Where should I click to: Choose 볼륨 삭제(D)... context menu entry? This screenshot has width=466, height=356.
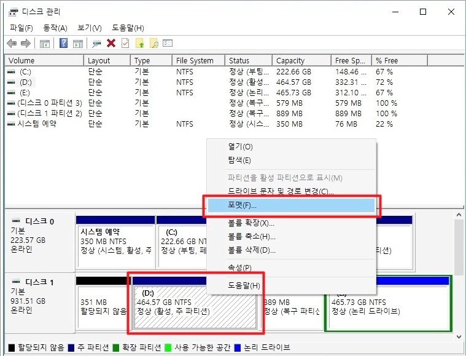(x=291, y=250)
